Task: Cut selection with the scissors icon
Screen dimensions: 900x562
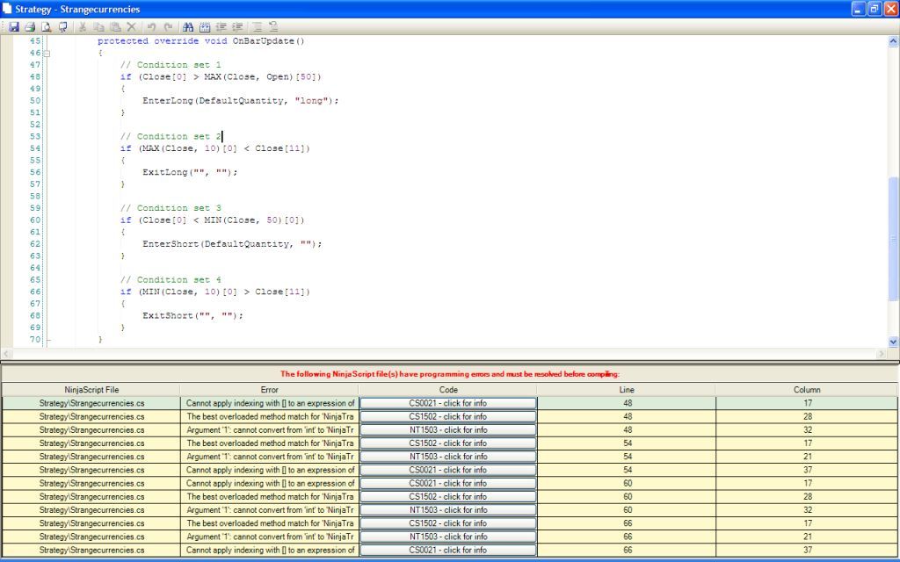Action: [x=82, y=26]
